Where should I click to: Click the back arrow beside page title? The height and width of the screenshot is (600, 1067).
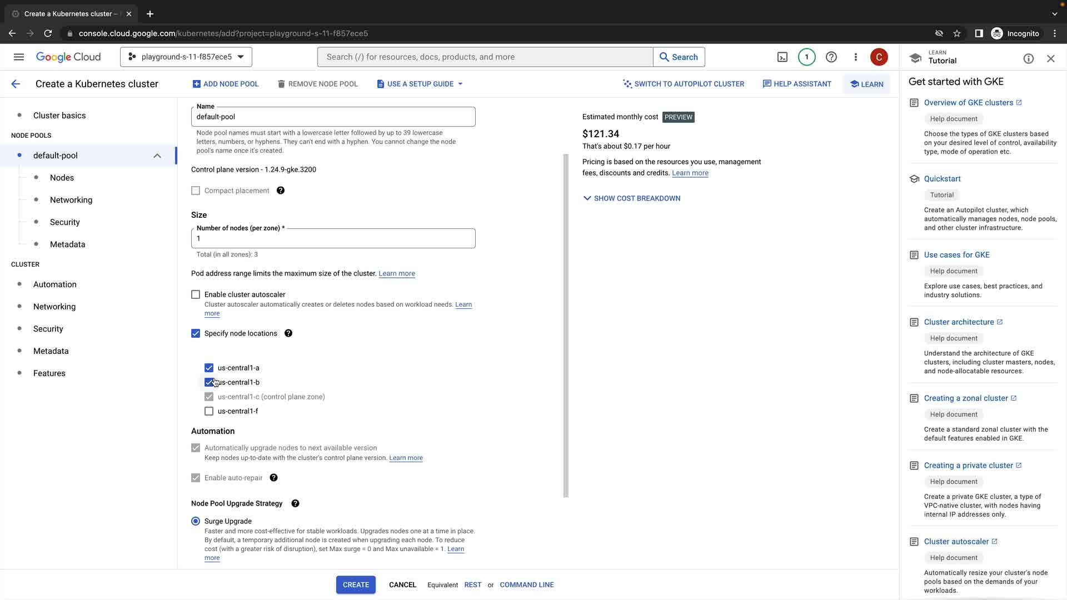click(16, 84)
